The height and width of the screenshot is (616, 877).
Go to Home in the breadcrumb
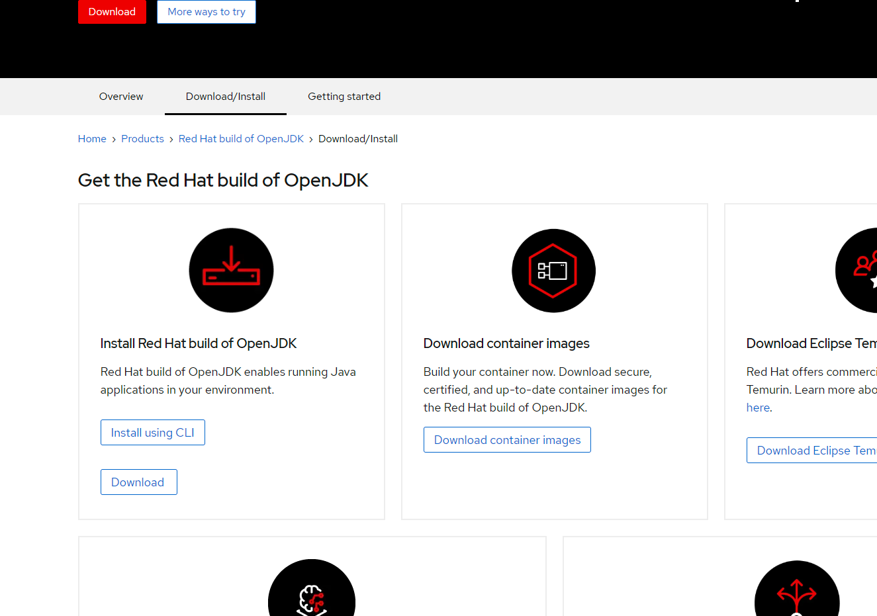click(92, 139)
